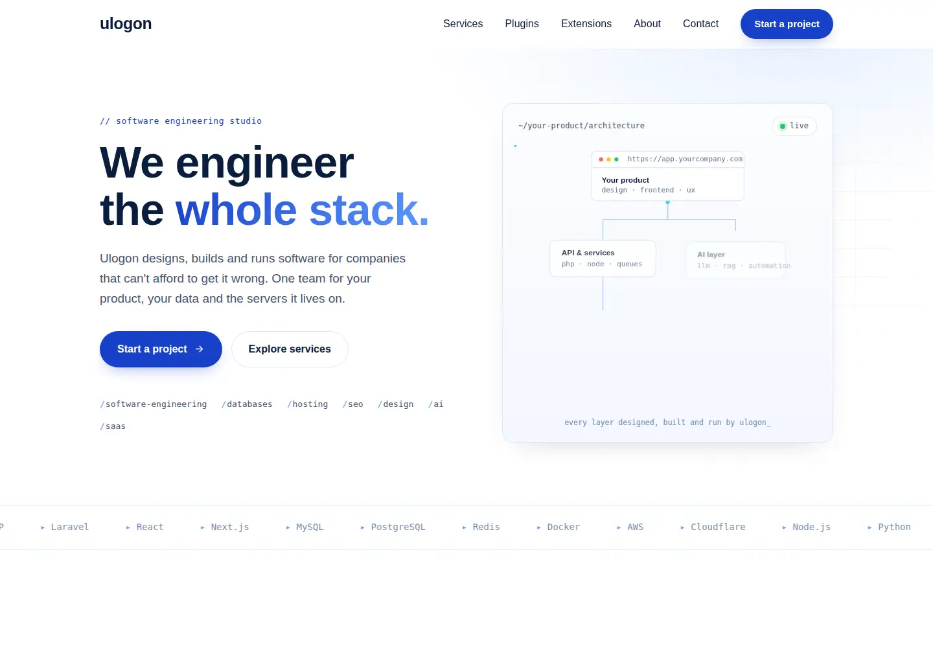The image size is (933, 648).
Task: Click the React item in the ticker
Action: tap(144, 527)
